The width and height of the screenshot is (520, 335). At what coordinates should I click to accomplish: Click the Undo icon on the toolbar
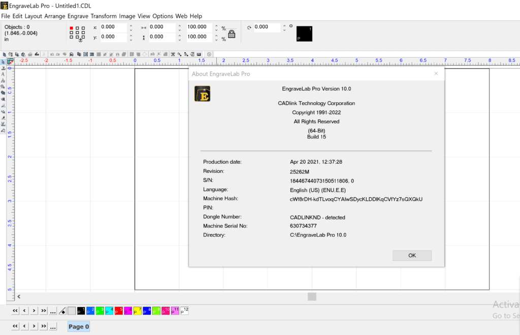pos(51,54)
